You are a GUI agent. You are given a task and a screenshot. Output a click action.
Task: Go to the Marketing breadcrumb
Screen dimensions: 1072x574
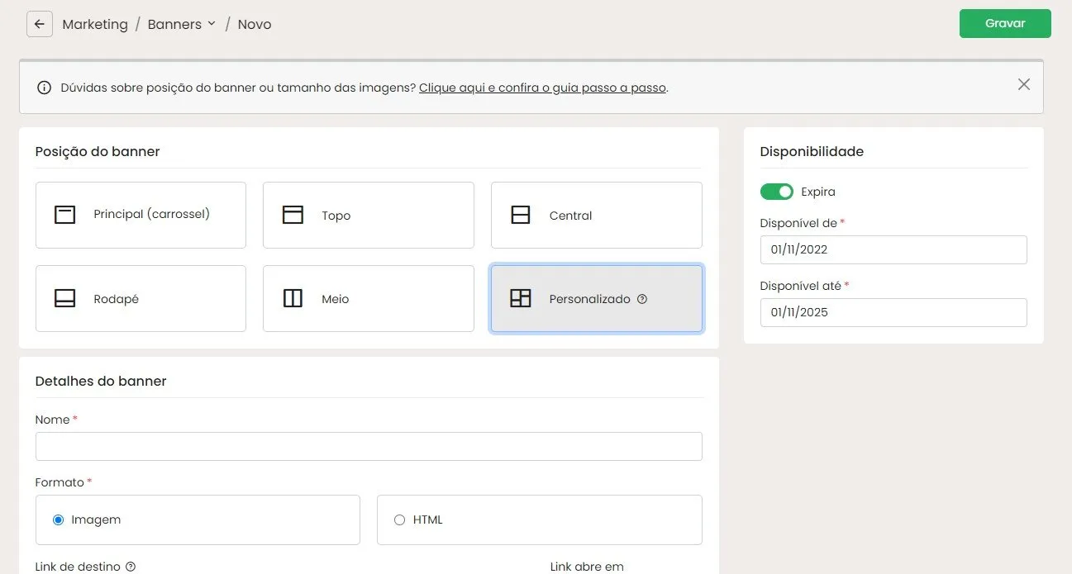pos(95,24)
